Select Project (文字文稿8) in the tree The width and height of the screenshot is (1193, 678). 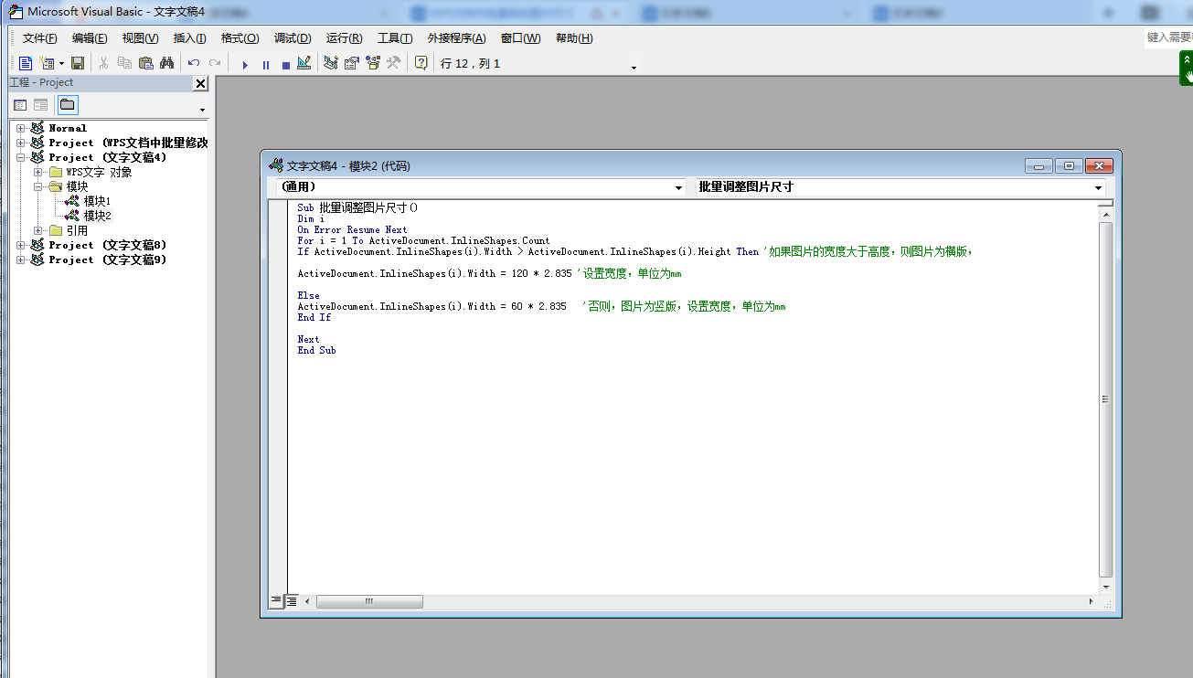(x=108, y=245)
